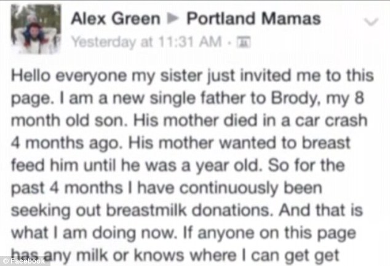Click the Facebook watermark label
The image size is (390, 266).
pyautogui.click(x=26, y=260)
